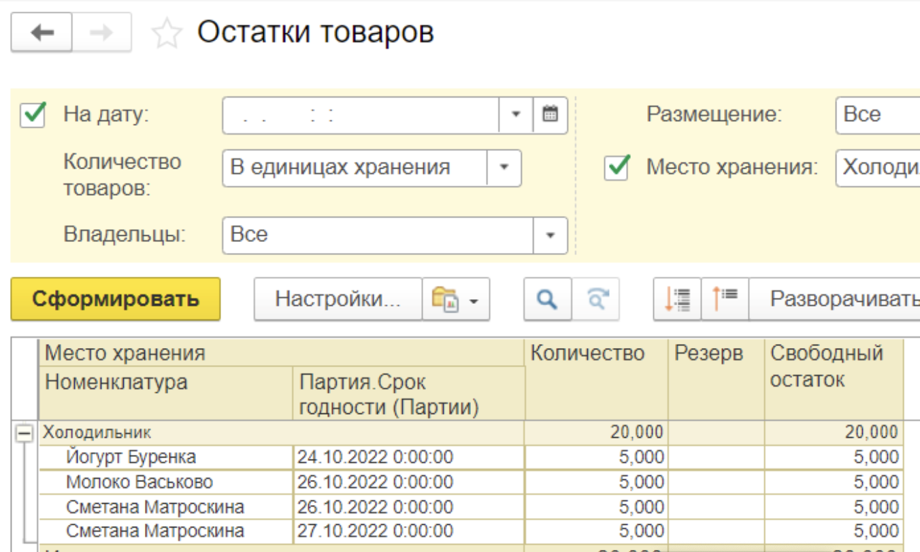Click the back navigation arrow
The image size is (920, 552).
click(x=42, y=33)
